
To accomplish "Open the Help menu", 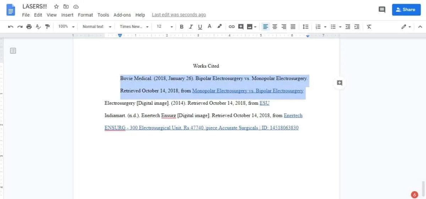I will click(140, 15).
